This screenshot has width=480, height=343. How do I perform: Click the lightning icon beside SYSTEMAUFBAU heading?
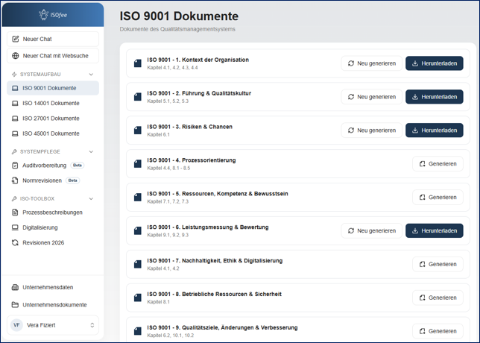click(14, 74)
